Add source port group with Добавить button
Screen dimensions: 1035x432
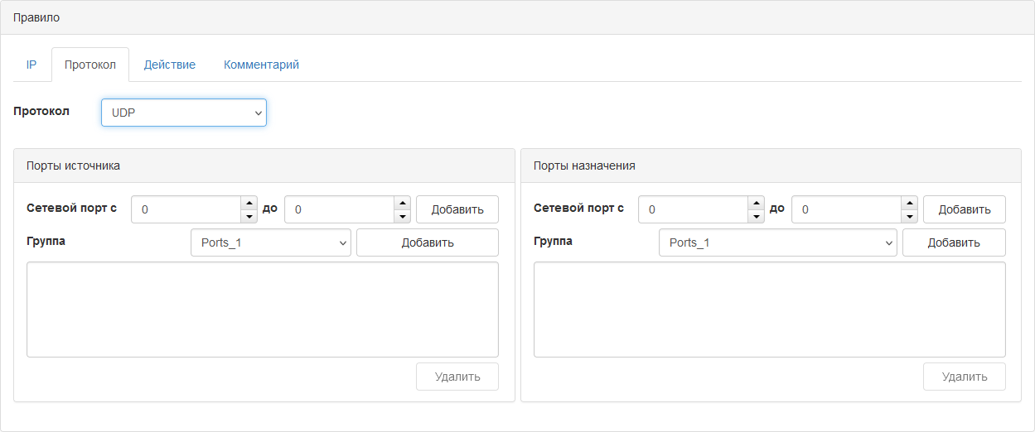coord(428,243)
